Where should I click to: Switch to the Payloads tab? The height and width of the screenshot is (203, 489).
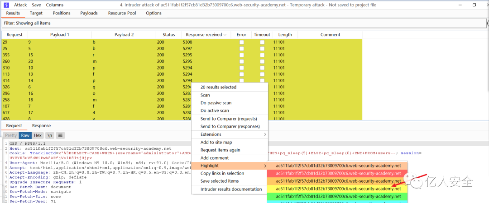pos(89,13)
